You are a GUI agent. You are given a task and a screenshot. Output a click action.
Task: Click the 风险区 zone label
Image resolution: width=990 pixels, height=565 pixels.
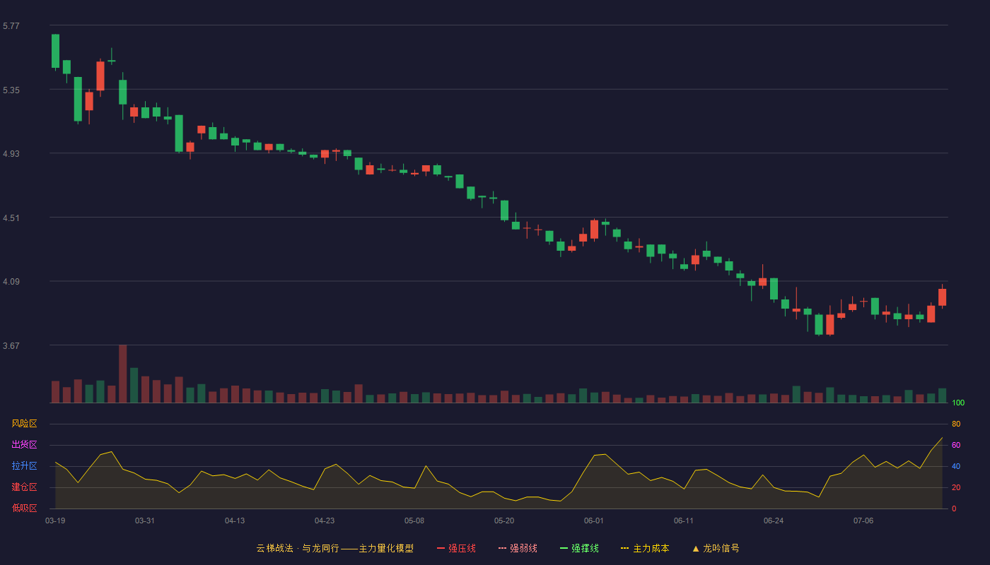24,424
